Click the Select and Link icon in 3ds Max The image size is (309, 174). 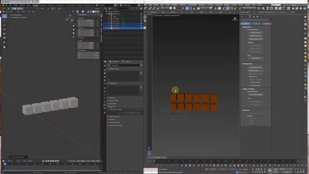click(150, 8)
